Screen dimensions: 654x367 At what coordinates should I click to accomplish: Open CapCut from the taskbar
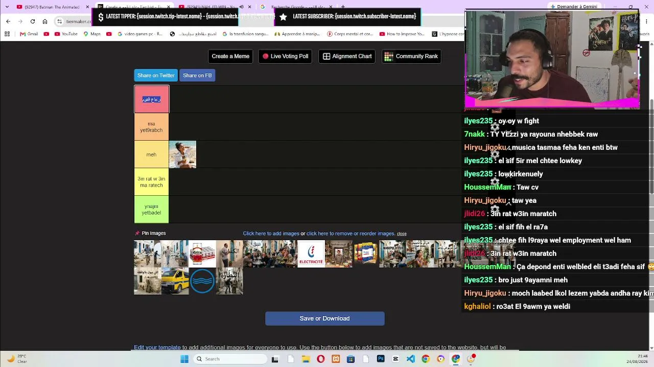pos(395,359)
